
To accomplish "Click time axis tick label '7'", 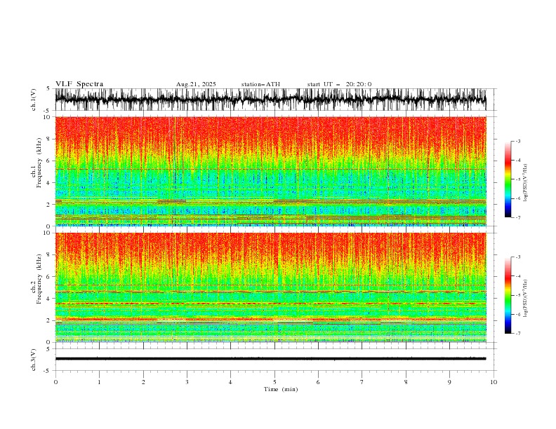I will [x=362, y=382].
